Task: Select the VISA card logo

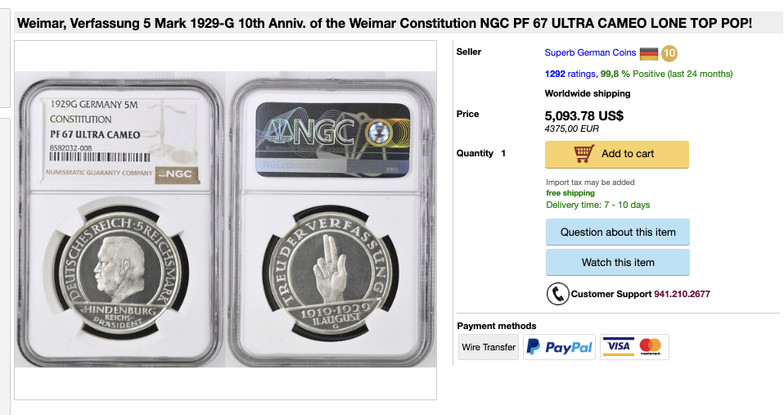Action: (619, 346)
